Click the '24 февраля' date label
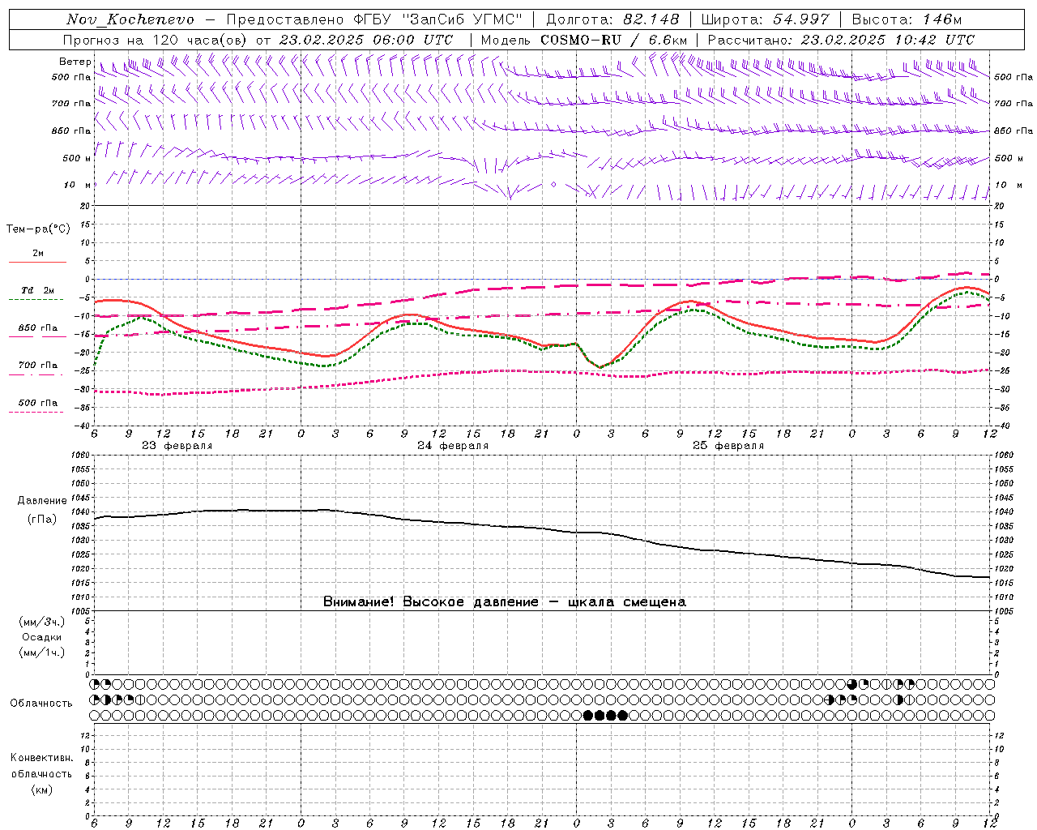This screenshot has width=1037, height=830. pos(453,446)
